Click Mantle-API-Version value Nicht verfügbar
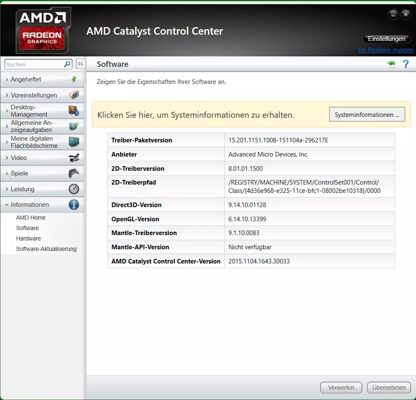 [250, 247]
